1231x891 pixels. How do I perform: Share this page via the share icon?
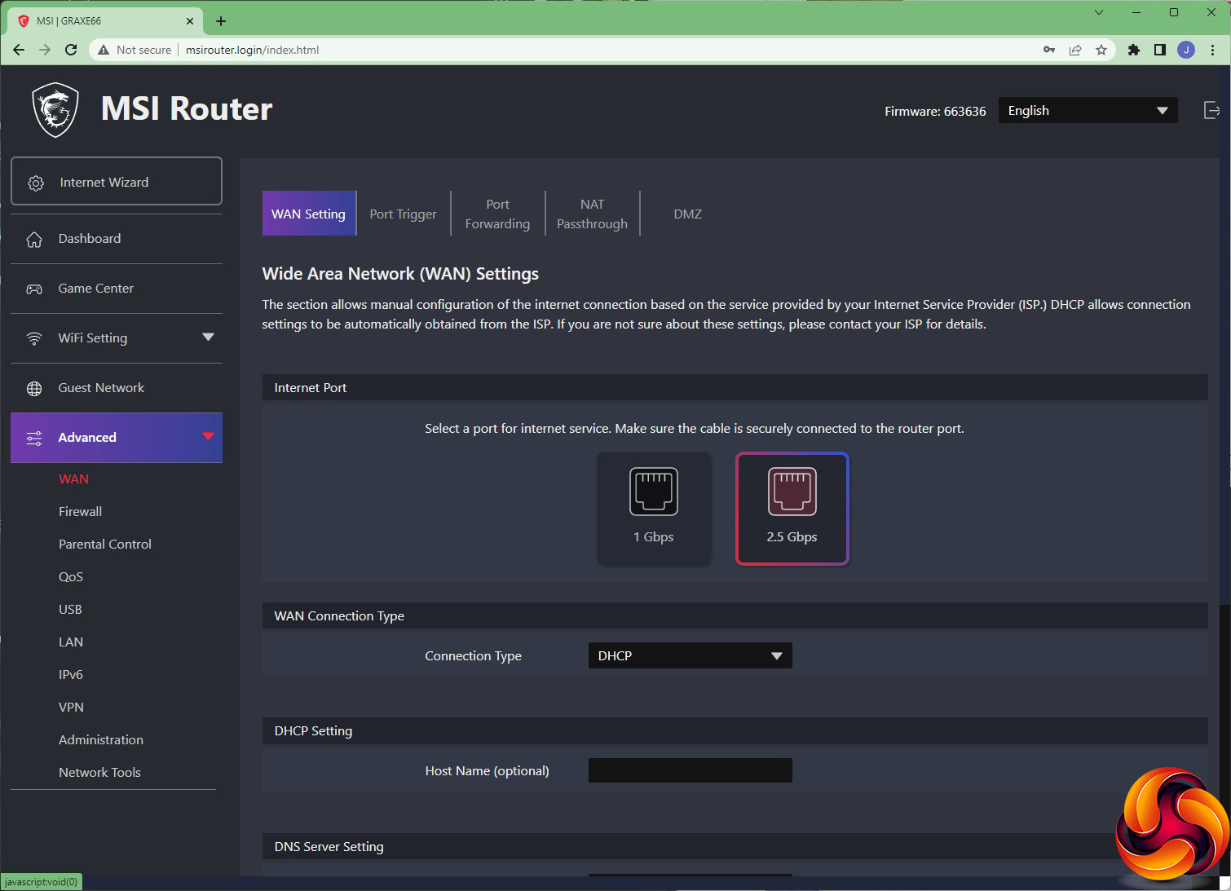(1075, 50)
